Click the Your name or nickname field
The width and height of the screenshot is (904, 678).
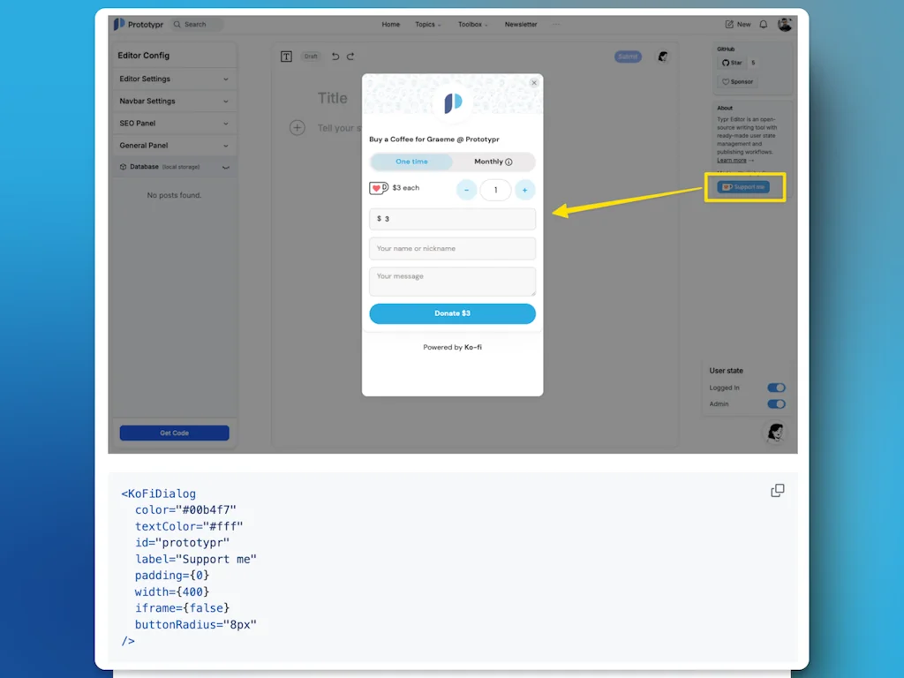tap(452, 248)
